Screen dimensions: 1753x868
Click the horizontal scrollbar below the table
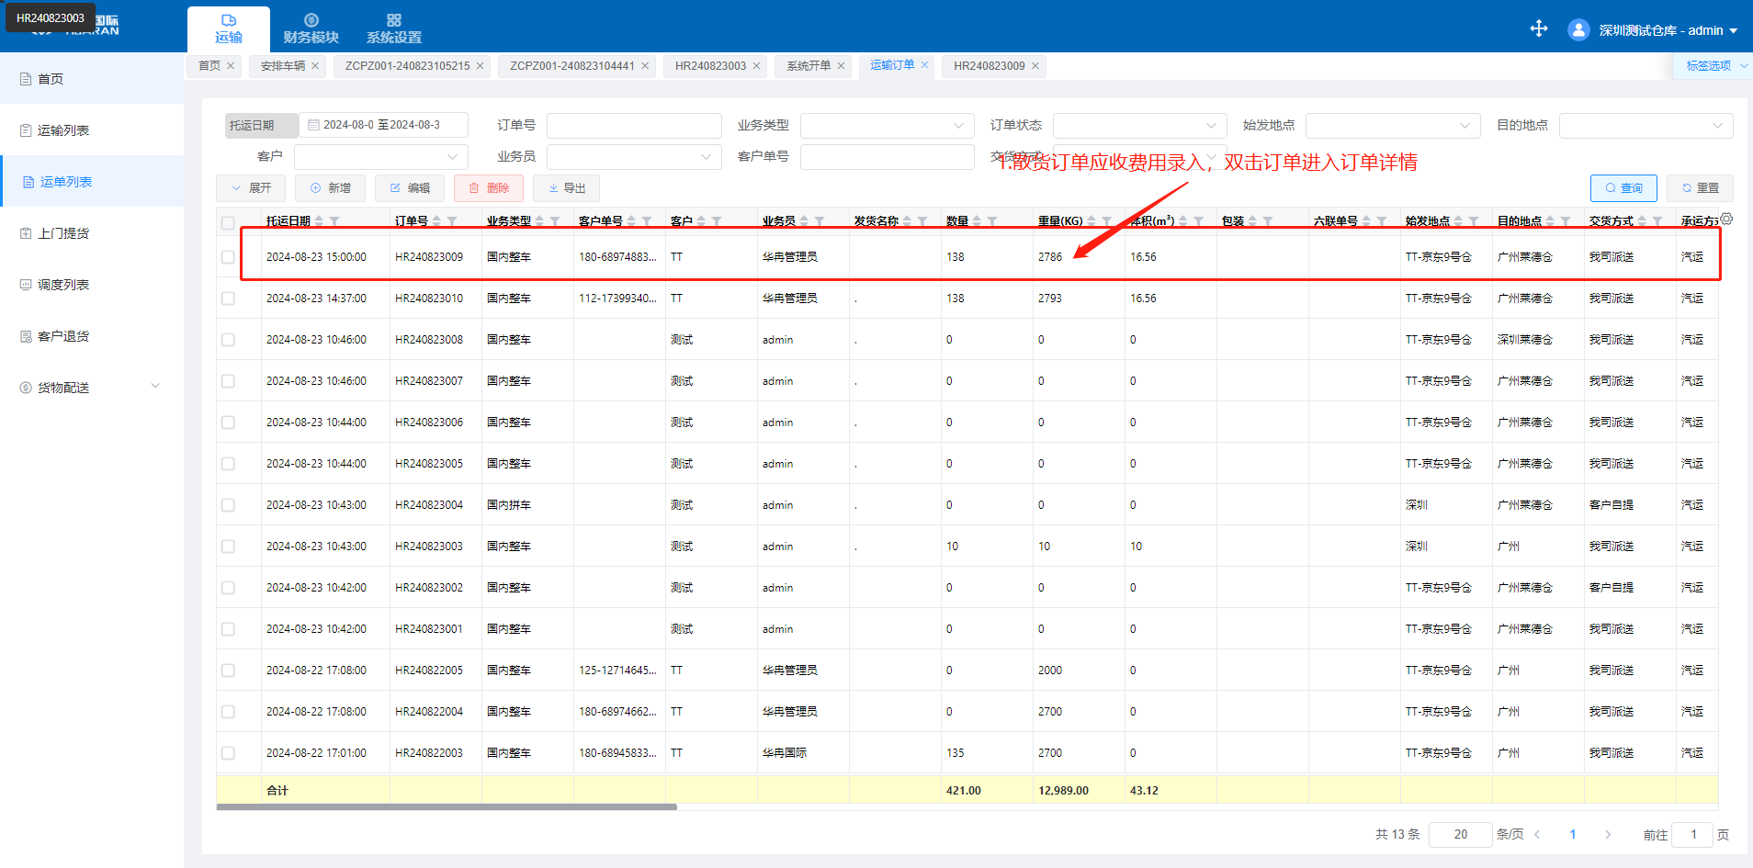[447, 807]
